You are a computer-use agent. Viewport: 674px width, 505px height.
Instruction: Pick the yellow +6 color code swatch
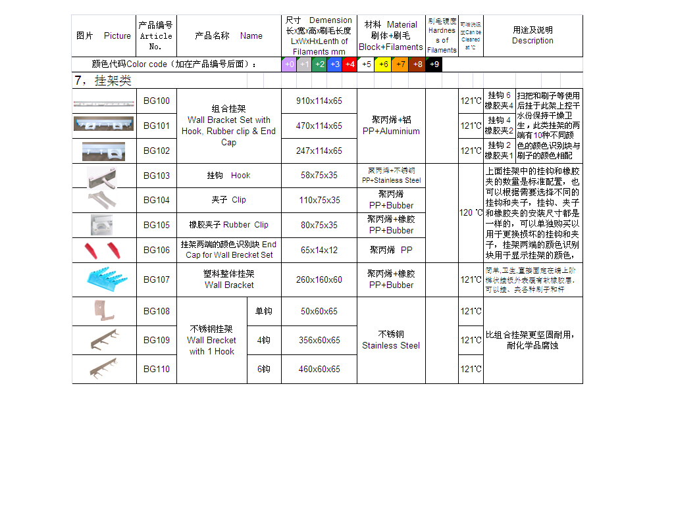[383, 64]
